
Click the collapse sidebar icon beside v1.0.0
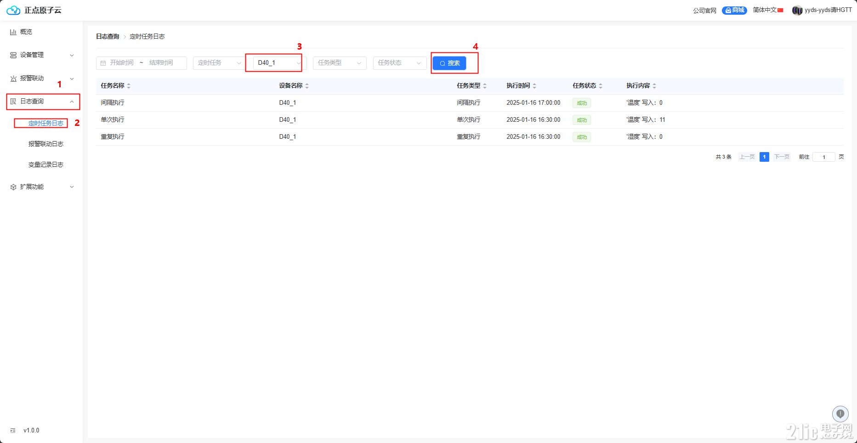pyautogui.click(x=13, y=431)
